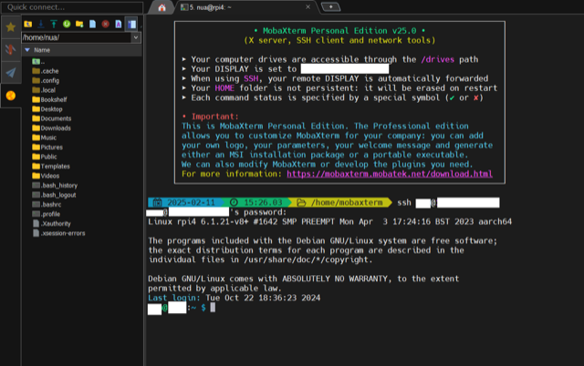
Task: Select the .cache folder
Action: [46, 71]
